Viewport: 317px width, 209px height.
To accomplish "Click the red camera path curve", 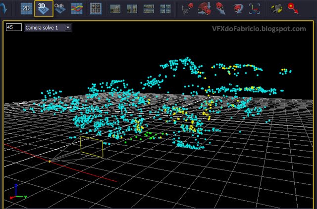I will (60, 163).
